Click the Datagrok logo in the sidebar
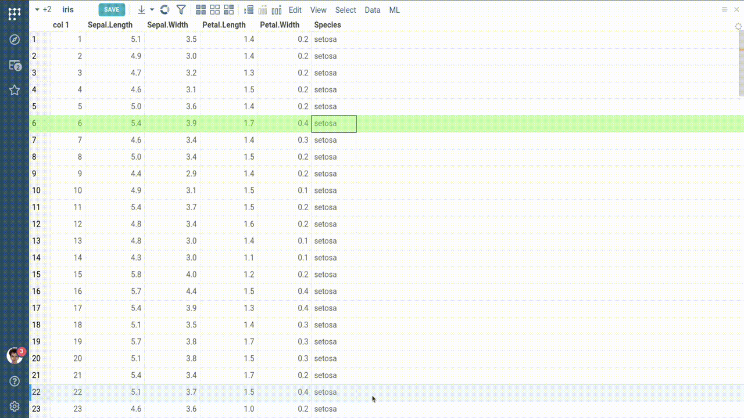This screenshot has width=744, height=418. [x=15, y=14]
